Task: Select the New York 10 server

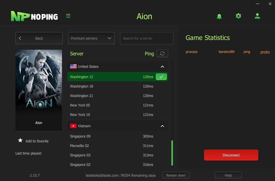Action: tap(118, 115)
